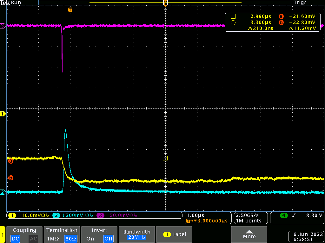Select the orange trigger position T marker
The height and width of the screenshot is (243, 325).
click(x=70, y=10)
